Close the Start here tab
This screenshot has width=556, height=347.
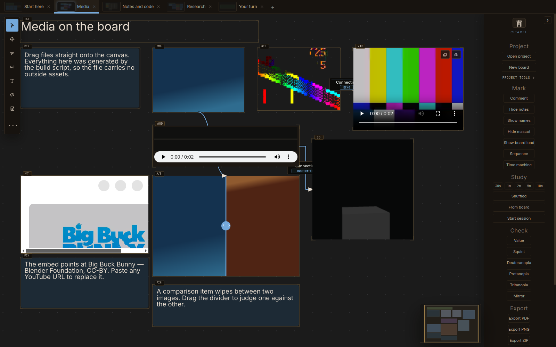click(x=49, y=7)
